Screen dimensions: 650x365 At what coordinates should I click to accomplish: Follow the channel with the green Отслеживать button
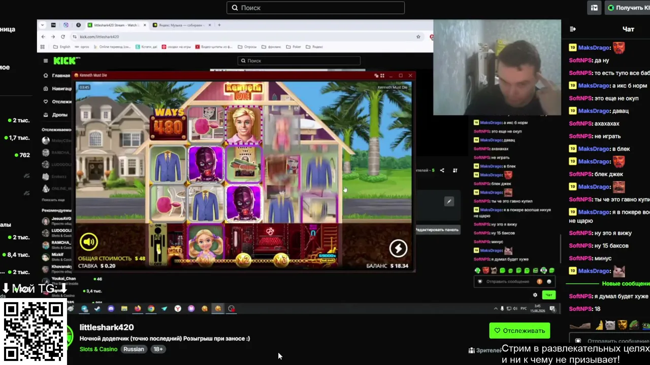click(519, 331)
